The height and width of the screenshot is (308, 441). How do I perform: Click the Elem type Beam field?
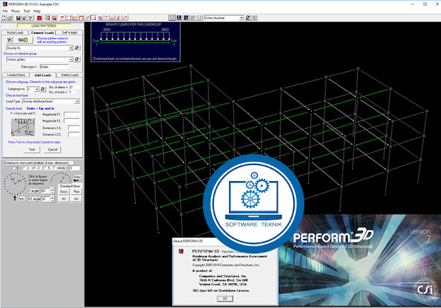(54, 67)
